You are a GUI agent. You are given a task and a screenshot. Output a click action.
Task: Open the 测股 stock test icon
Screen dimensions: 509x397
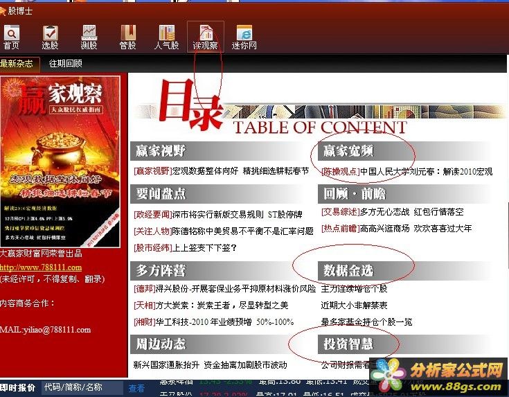click(x=89, y=37)
